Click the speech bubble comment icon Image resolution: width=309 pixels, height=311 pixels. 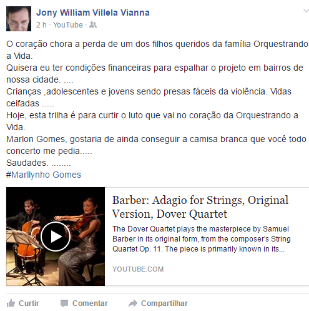64,303
